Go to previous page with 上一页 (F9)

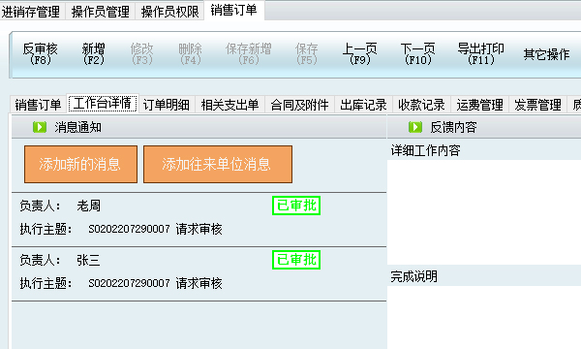pyautogui.click(x=360, y=54)
